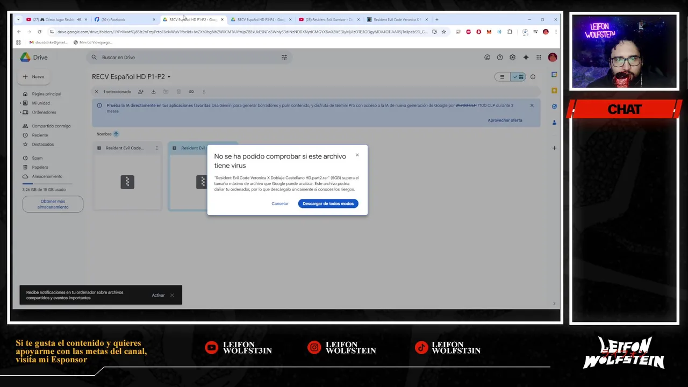Click Activar for desktop notifications
This screenshot has width=688, height=387.
tap(158, 295)
